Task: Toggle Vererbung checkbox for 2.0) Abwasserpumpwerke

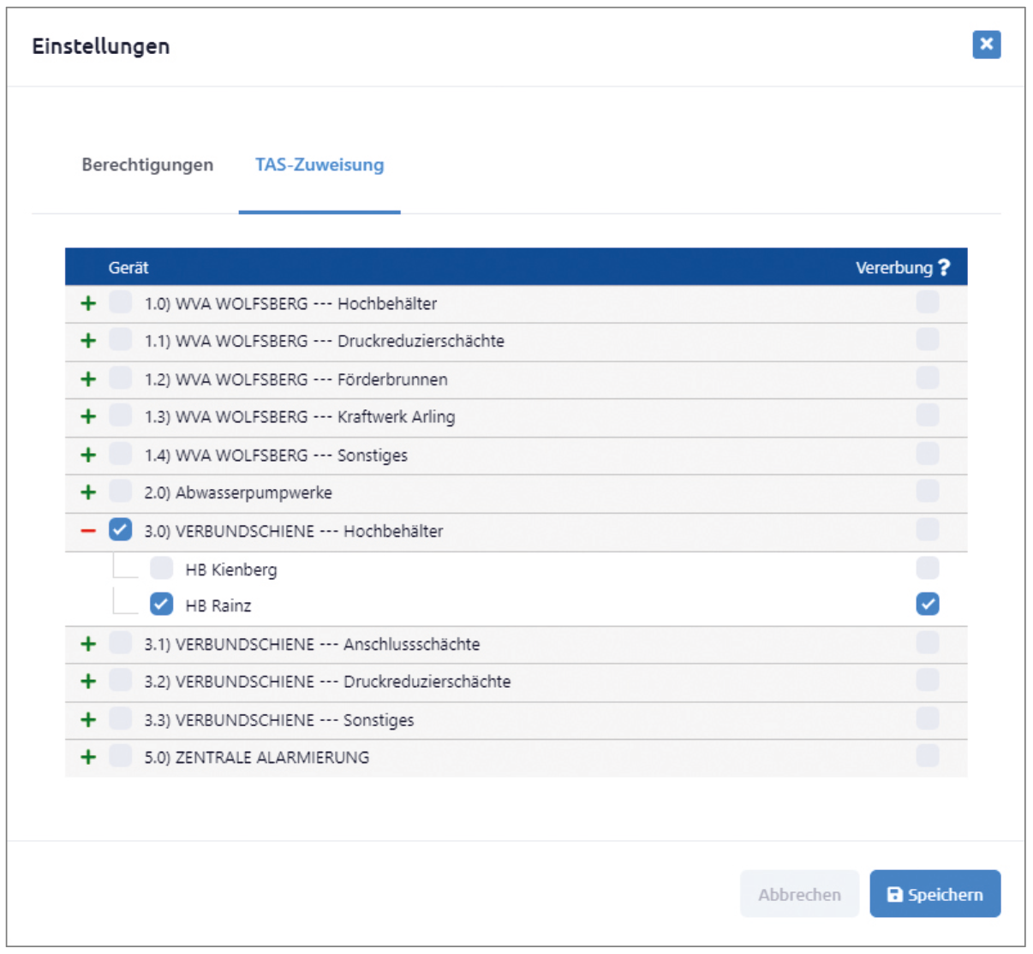Action: [x=927, y=491]
